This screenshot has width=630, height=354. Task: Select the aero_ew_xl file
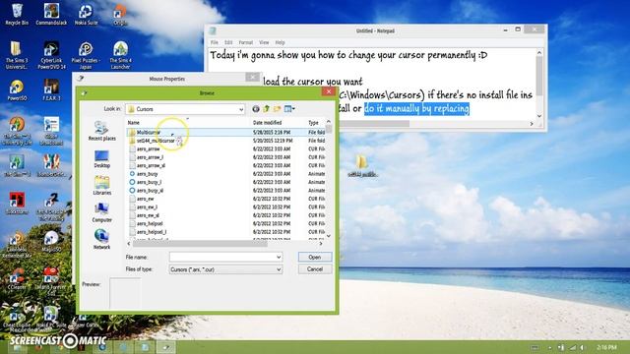[148, 215]
